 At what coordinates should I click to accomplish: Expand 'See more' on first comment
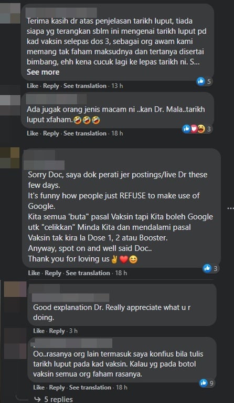(x=43, y=72)
